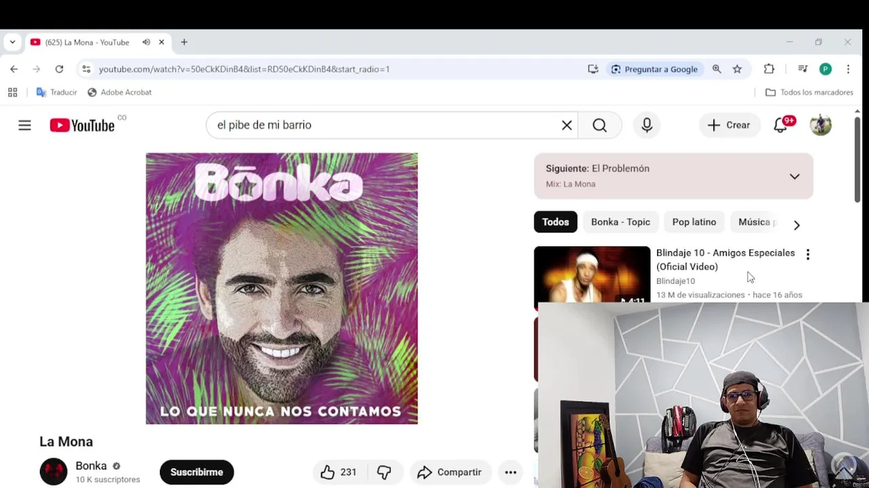Viewport: 869px width, 488px height.
Task: Open the Chrome extensions puzzle icon
Action: point(769,69)
